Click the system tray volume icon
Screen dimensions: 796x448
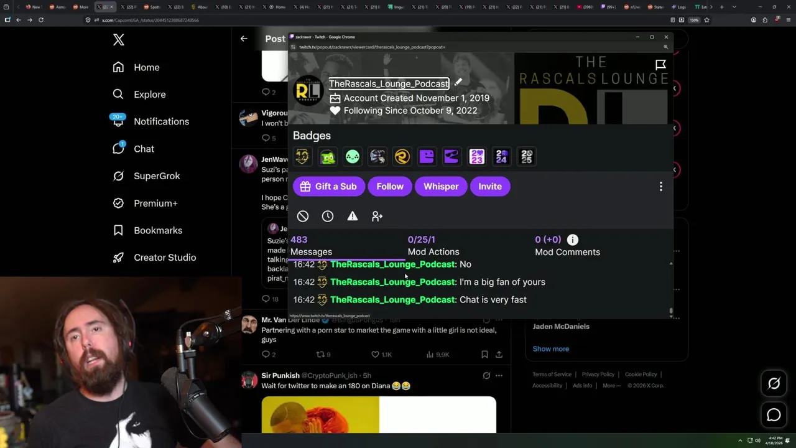[757, 441]
